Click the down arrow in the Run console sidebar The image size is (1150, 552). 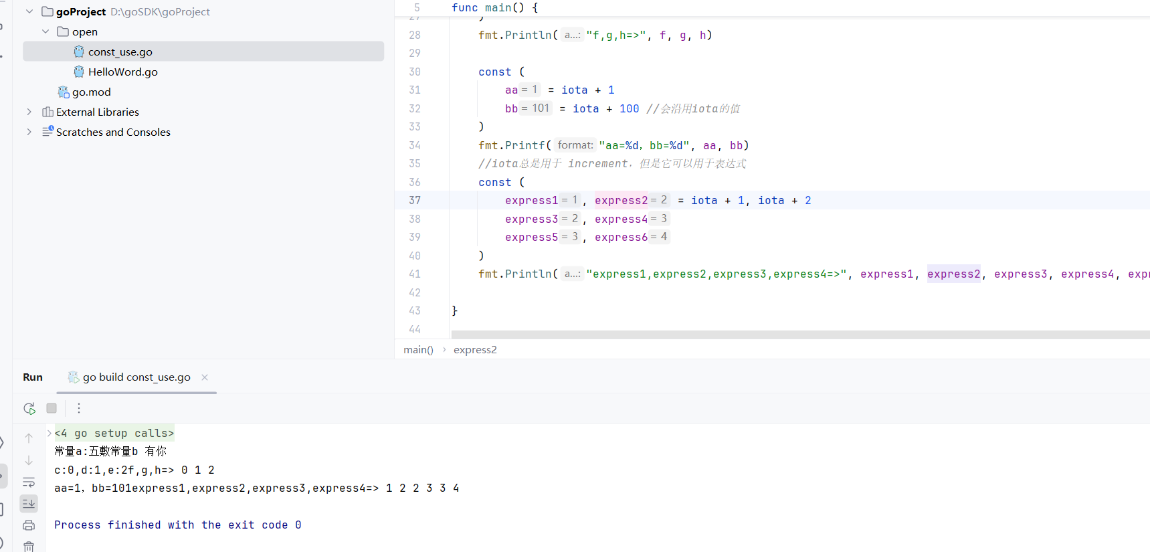[29, 460]
